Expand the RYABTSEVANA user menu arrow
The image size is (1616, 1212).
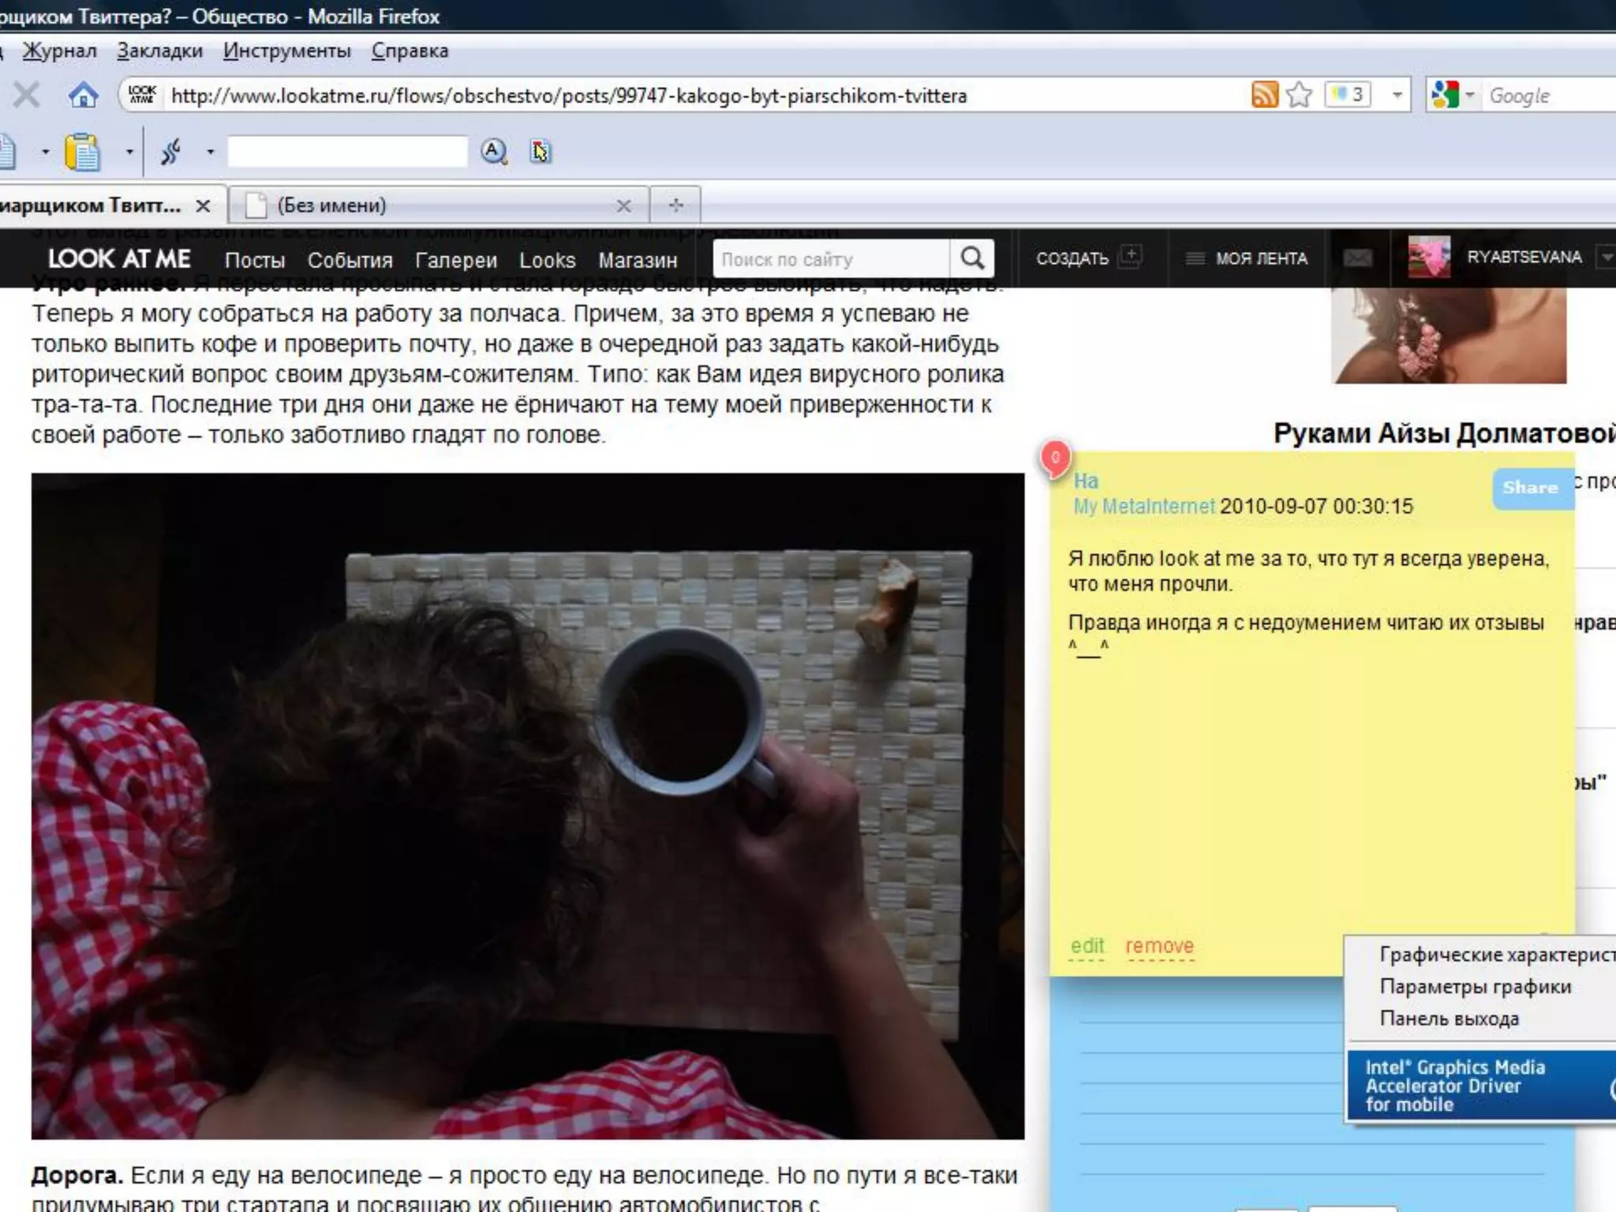1607,257
